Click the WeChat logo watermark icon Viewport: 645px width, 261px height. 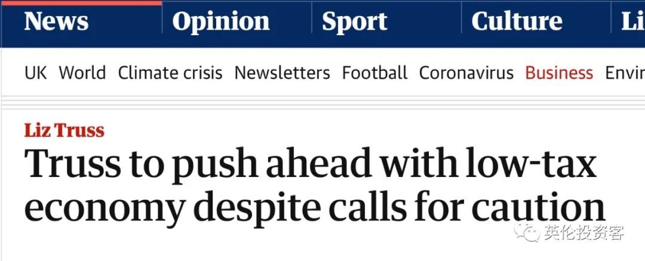(x=529, y=232)
